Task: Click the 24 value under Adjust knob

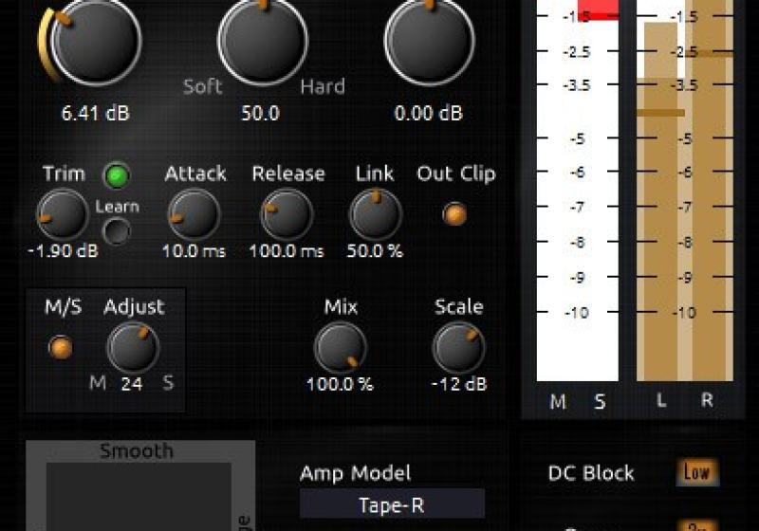Action: (x=132, y=384)
